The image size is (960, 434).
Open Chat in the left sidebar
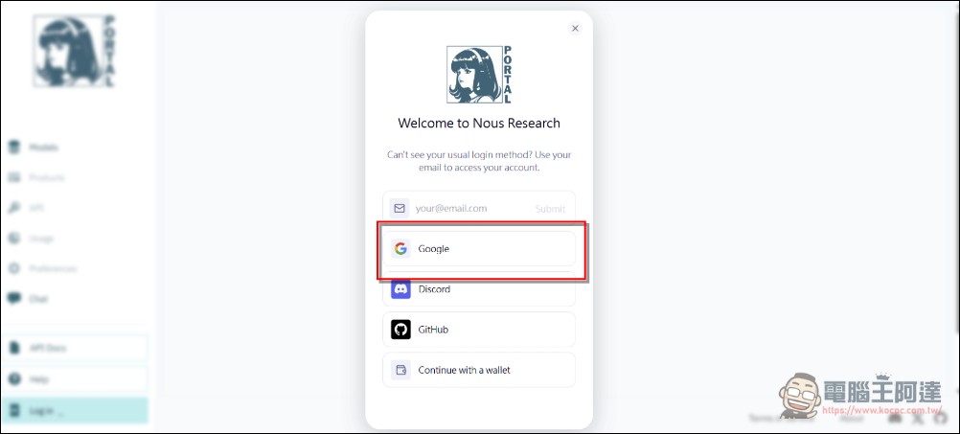coord(38,299)
